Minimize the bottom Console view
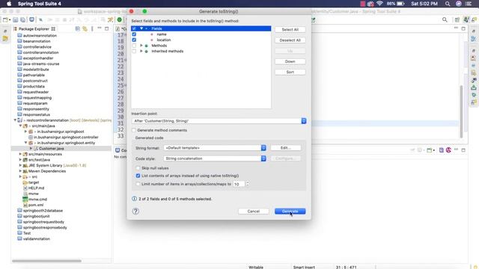The width and height of the screenshot is (479, 269). (x=456, y=150)
